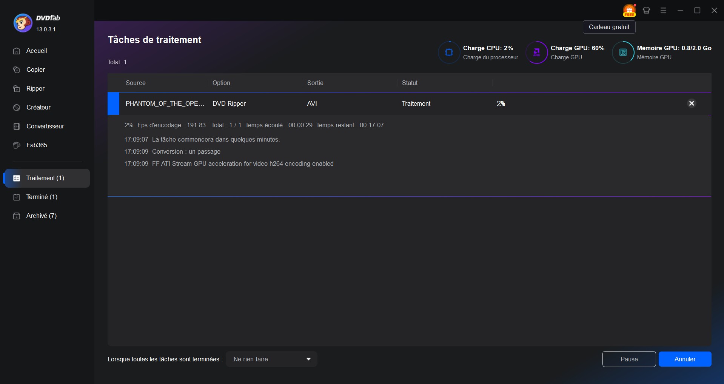Minimize the DVDFab window
Image resolution: width=724 pixels, height=384 pixels.
680,11
